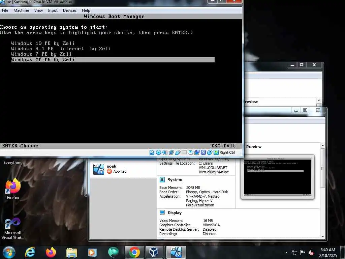
Task: Click the Display monitor icon in the details pane
Action: click(x=162, y=212)
